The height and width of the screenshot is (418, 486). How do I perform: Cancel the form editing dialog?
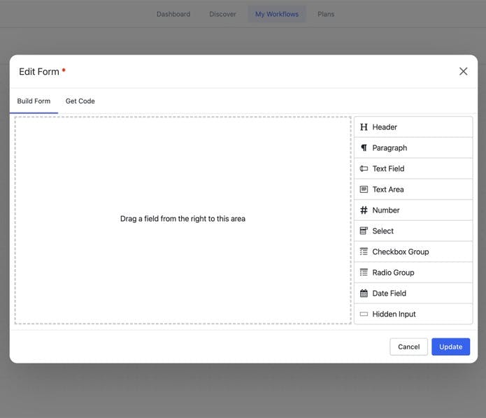408,347
